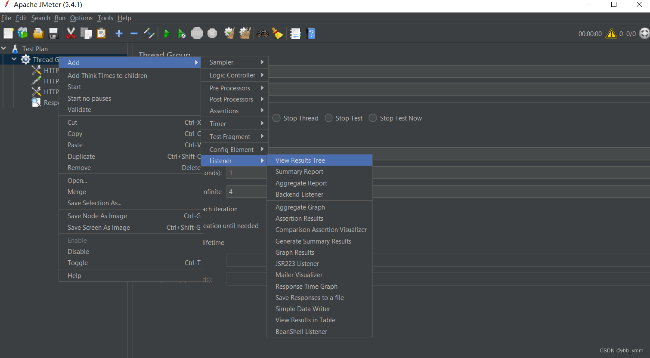The image size is (650, 358).
Task: Expand the Test Fragment submenu
Action: point(235,137)
